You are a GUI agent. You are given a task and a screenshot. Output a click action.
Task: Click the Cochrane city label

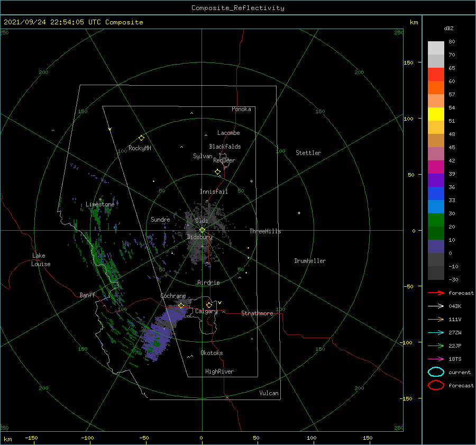(x=173, y=296)
